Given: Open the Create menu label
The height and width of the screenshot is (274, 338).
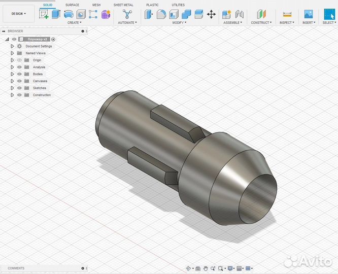Looking at the screenshot, I should tap(74, 22).
